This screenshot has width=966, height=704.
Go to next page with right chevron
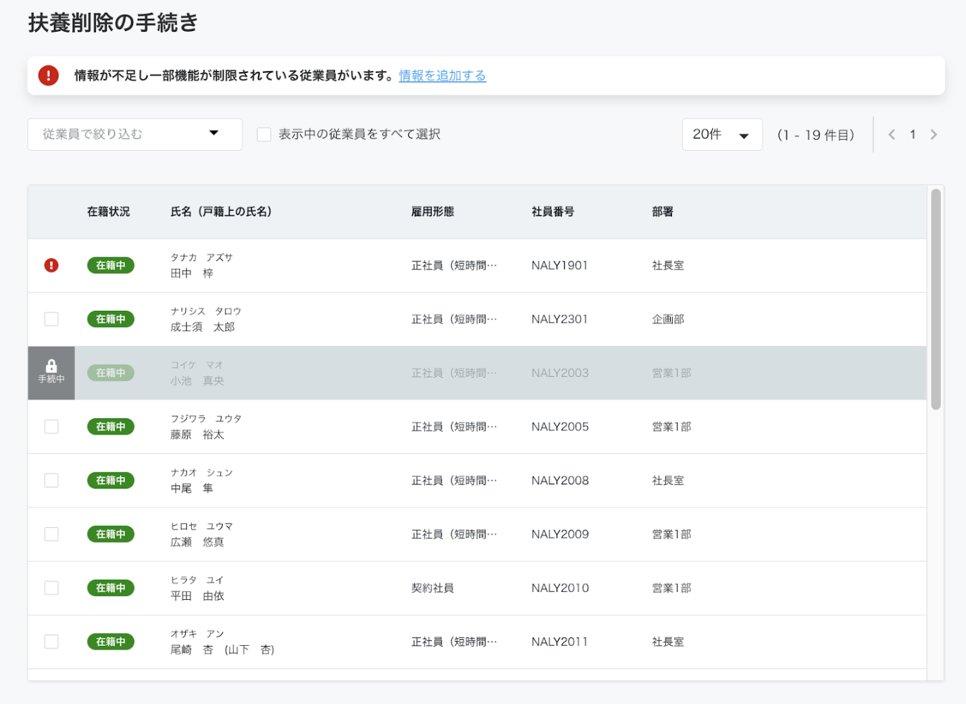point(934,134)
